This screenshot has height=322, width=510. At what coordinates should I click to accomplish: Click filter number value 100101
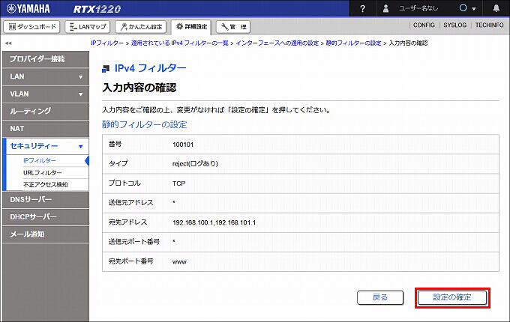pyautogui.click(x=183, y=145)
